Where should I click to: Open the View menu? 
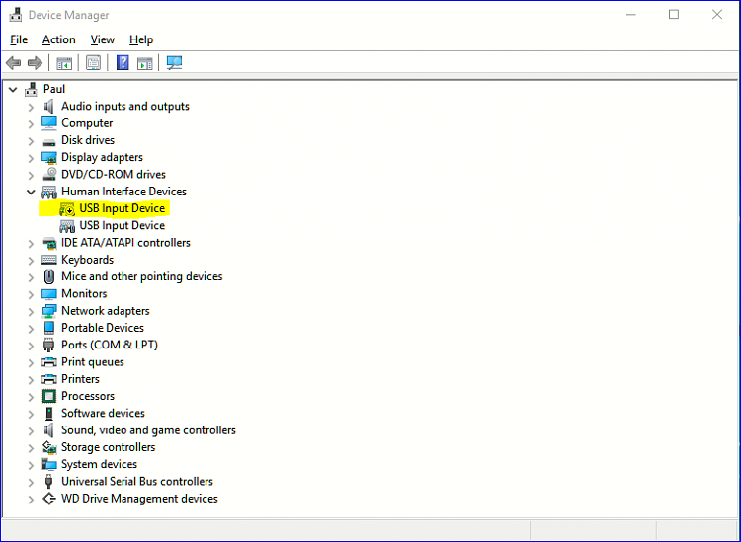103,39
